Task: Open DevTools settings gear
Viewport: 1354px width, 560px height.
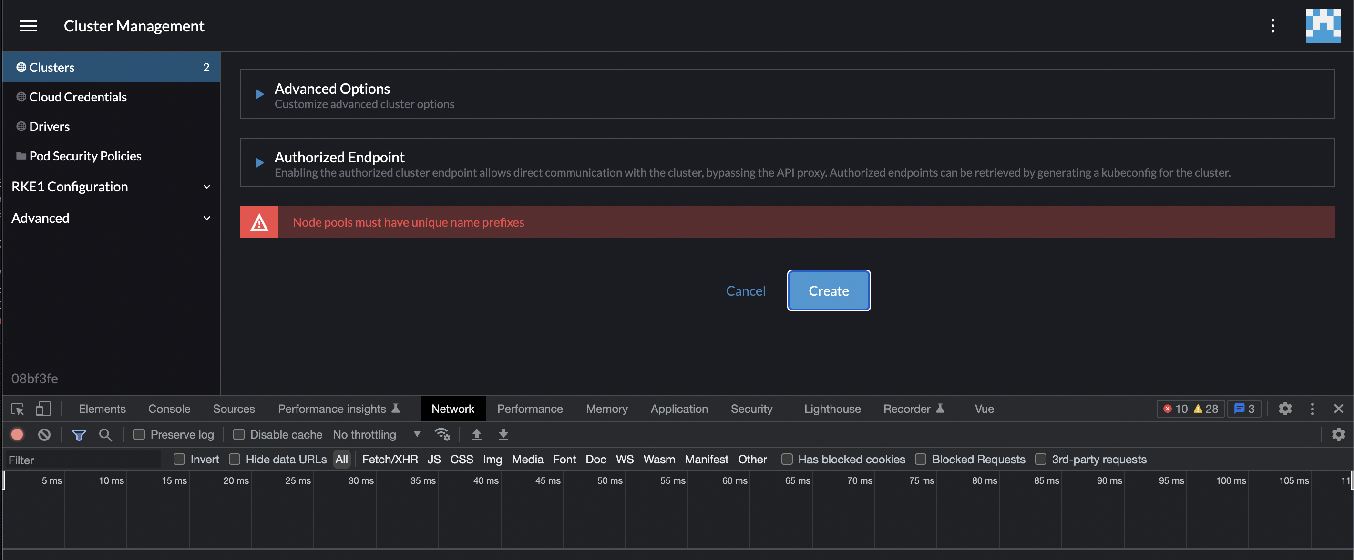Action: [x=1285, y=409]
